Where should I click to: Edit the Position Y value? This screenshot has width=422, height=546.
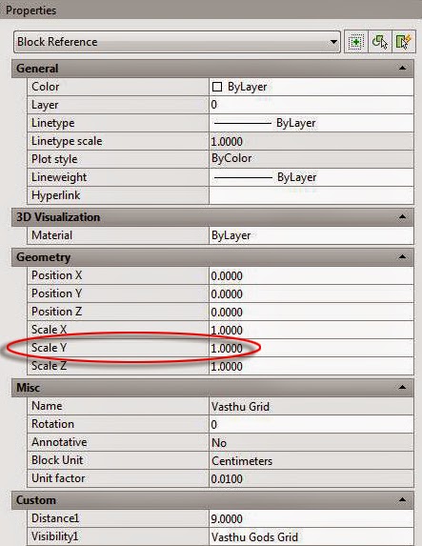[311, 293]
